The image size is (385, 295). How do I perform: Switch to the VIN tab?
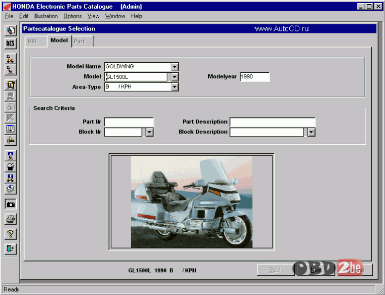(35, 41)
